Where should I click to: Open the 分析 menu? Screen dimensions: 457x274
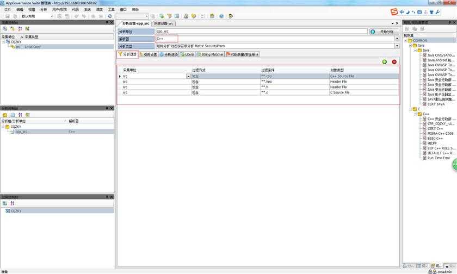[x=44, y=10]
